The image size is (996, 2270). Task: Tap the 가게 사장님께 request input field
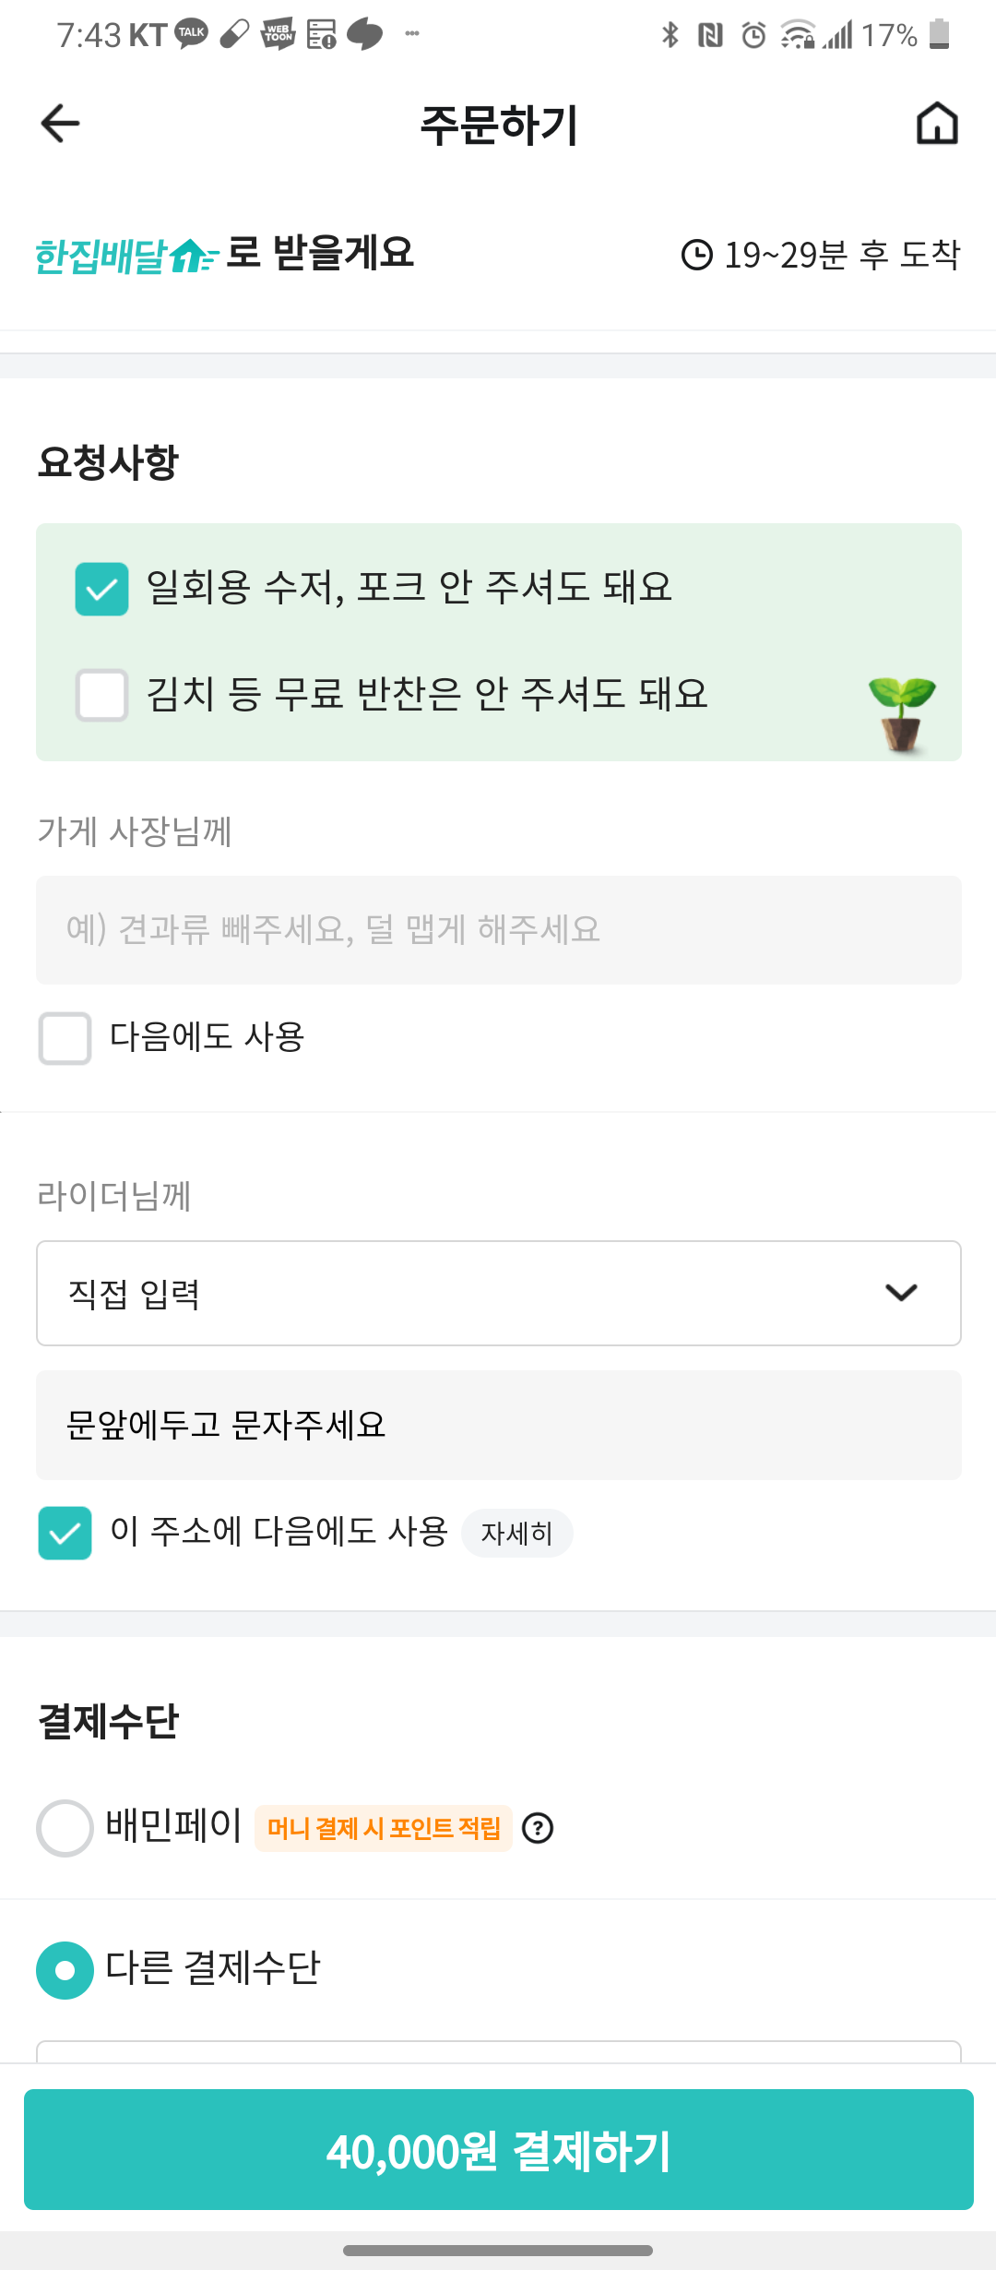point(498,930)
